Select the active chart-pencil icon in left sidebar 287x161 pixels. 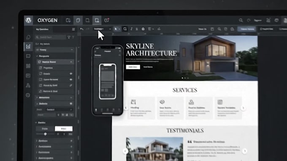pos(28,46)
